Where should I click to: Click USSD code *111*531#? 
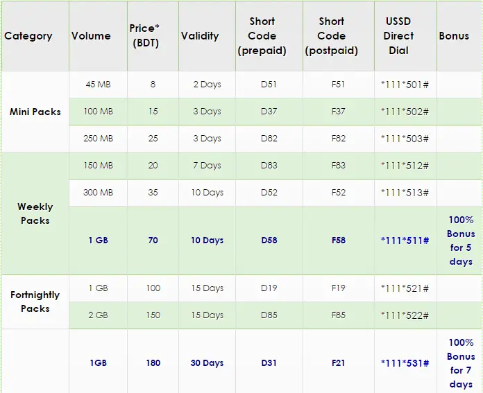click(x=405, y=363)
